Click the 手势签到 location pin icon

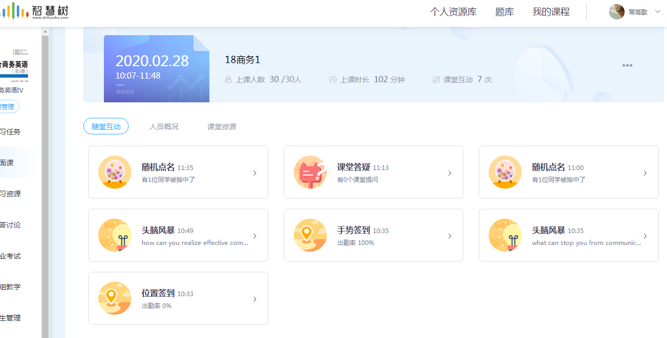pos(310,235)
